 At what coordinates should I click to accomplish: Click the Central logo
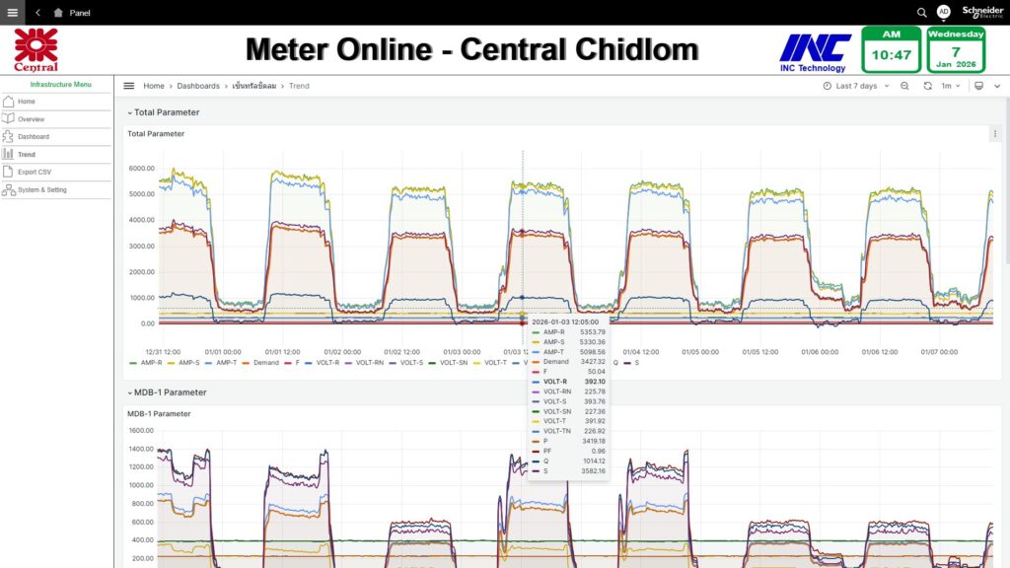[x=36, y=49]
